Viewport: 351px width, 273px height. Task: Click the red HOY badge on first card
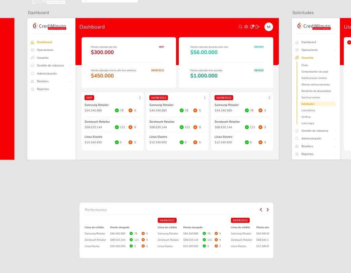click(89, 98)
